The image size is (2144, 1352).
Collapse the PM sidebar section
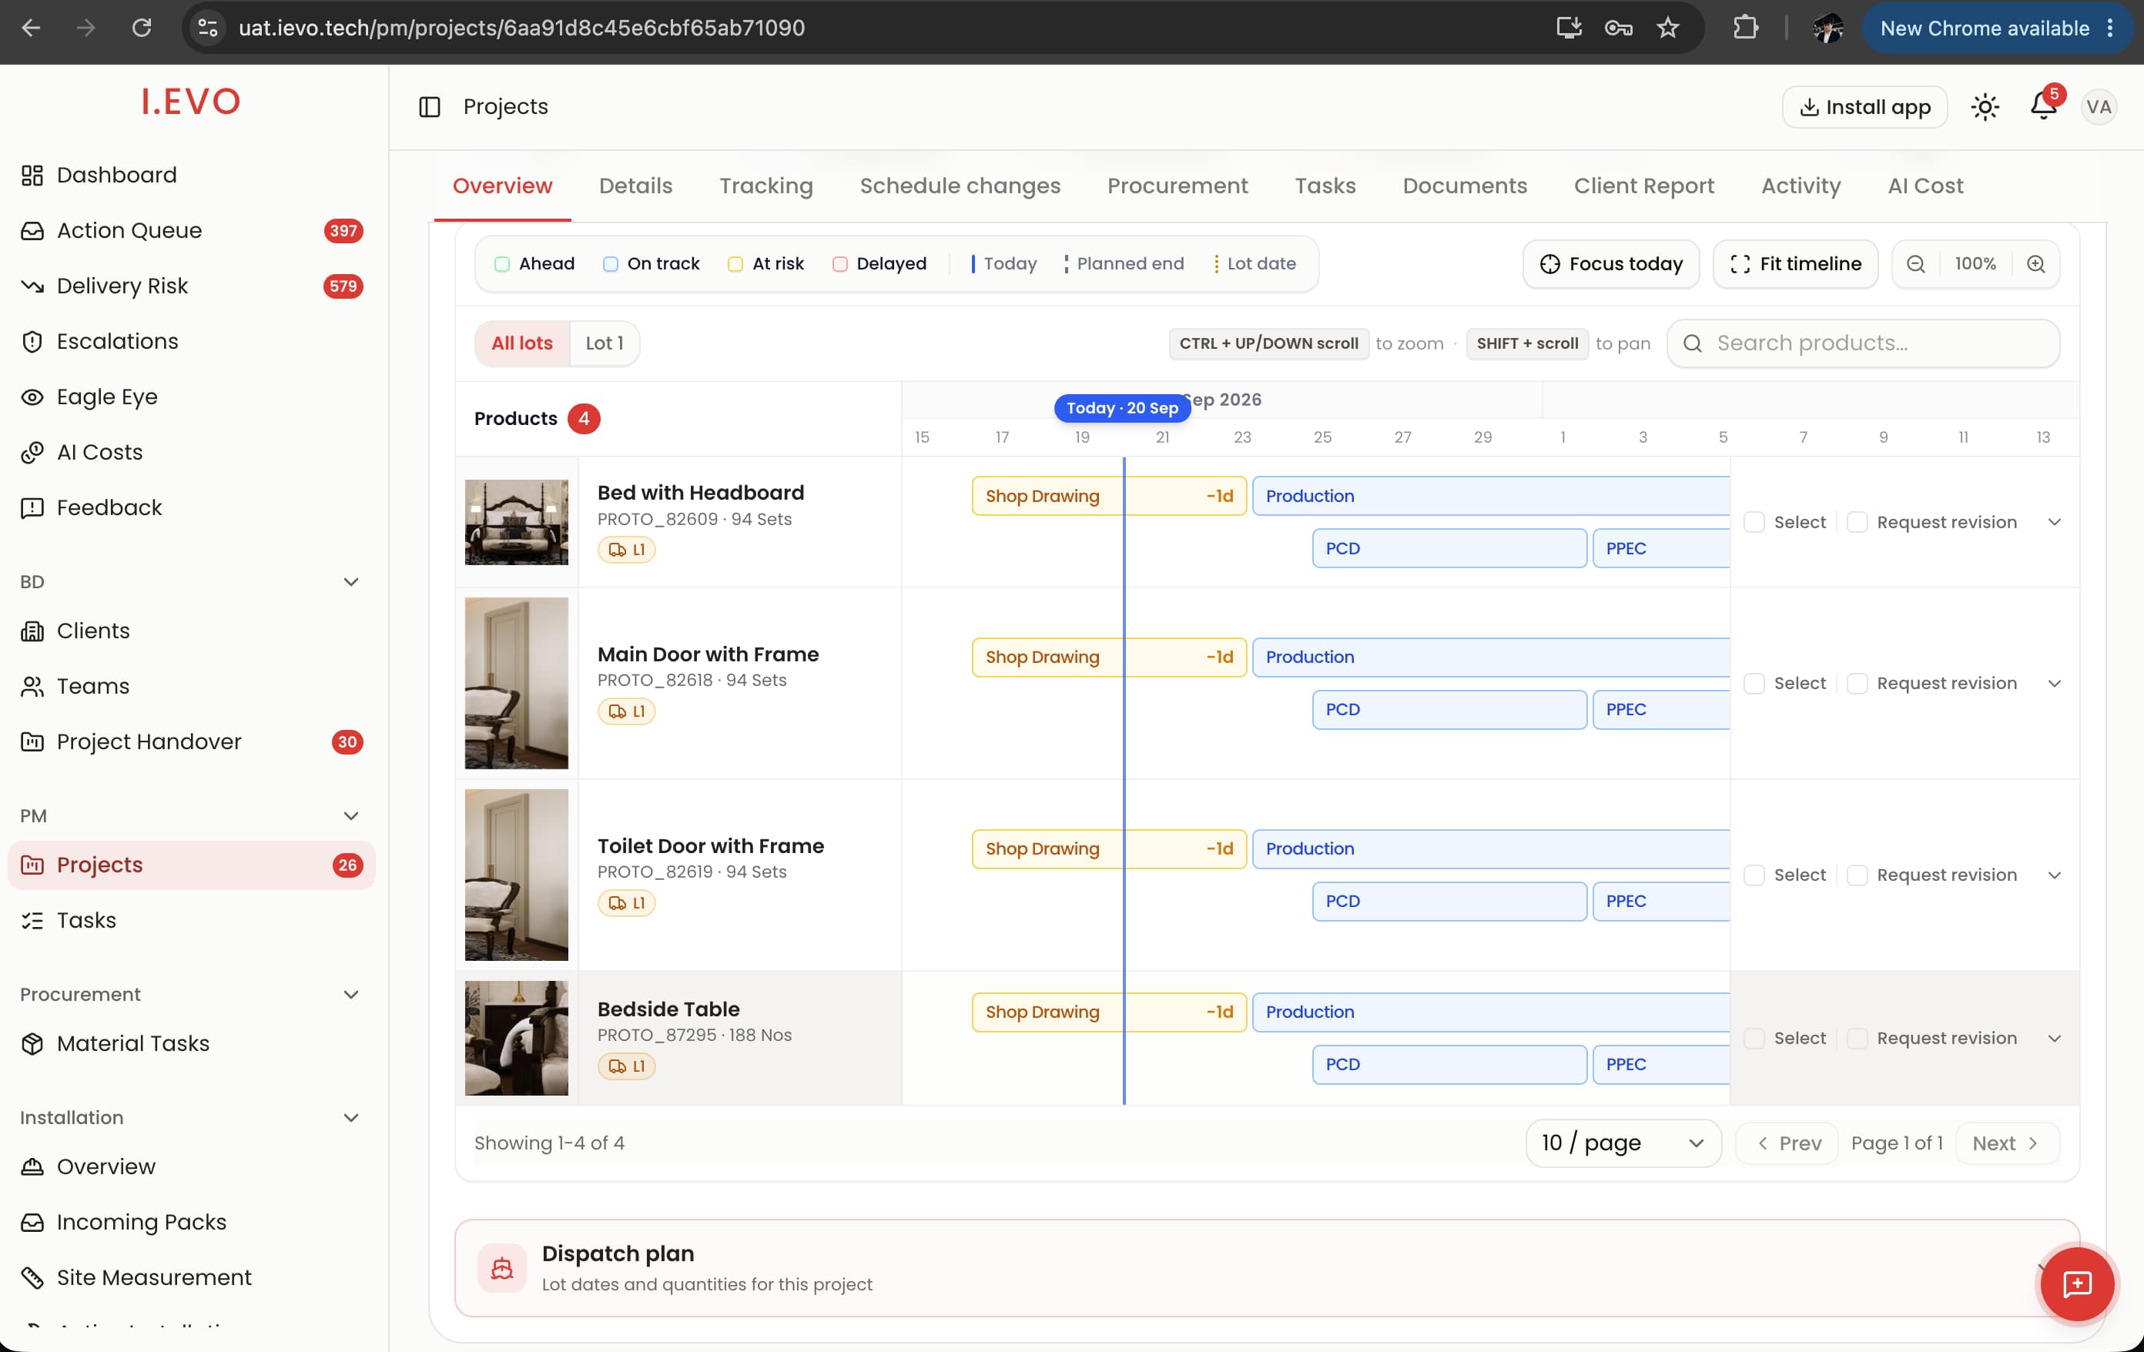point(351,816)
